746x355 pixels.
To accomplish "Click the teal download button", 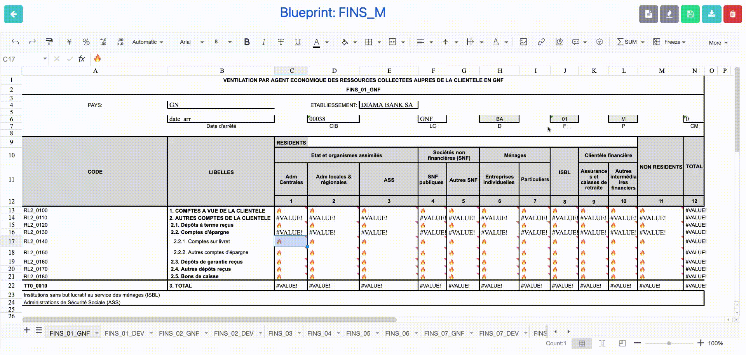I will coord(711,14).
